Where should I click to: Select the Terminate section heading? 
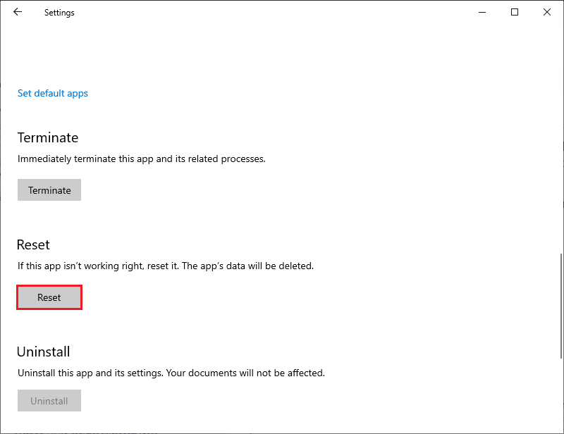[x=48, y=137]
